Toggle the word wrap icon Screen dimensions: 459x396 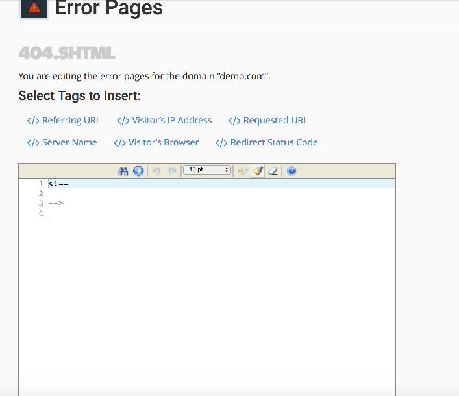(x=242, y=171)
